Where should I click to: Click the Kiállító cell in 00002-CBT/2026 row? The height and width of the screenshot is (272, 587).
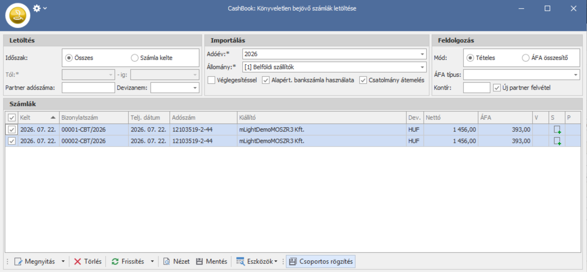pyautogui.click(x=322, y=141)
